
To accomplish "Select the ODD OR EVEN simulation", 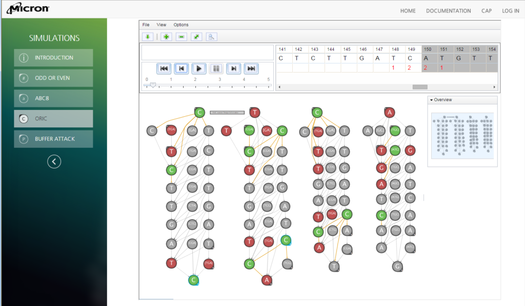I will [53, 78].
